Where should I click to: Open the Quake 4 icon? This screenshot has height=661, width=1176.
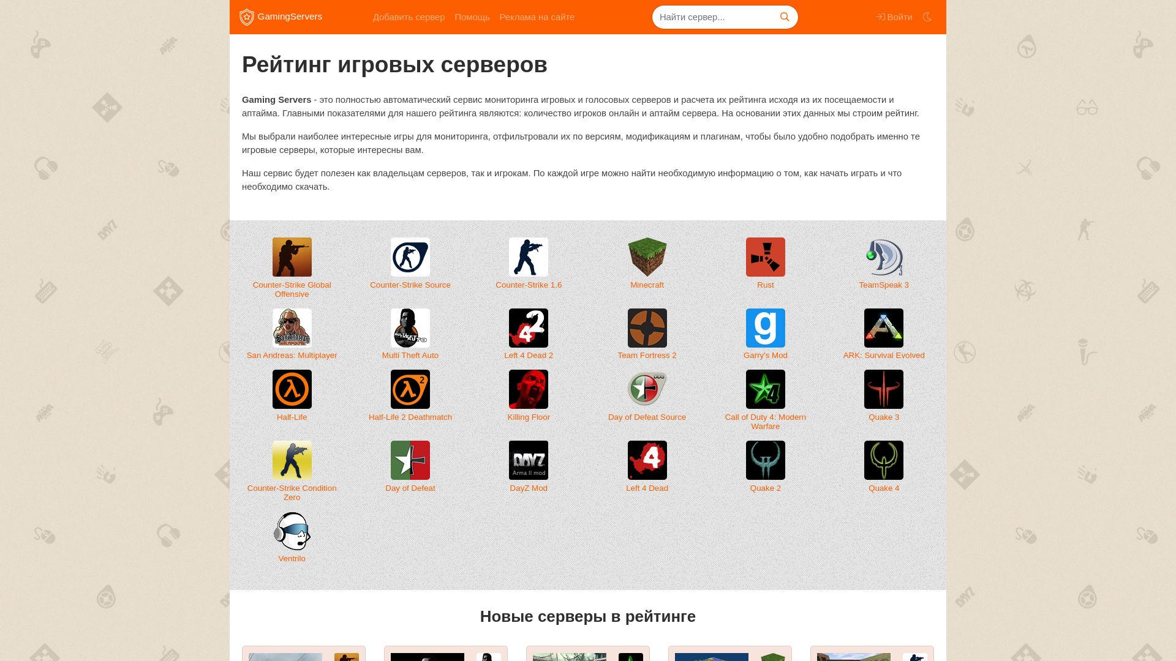coord(884,460)
